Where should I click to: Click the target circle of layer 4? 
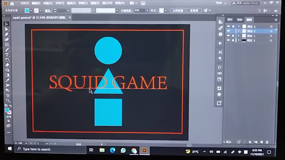(271, 26)
